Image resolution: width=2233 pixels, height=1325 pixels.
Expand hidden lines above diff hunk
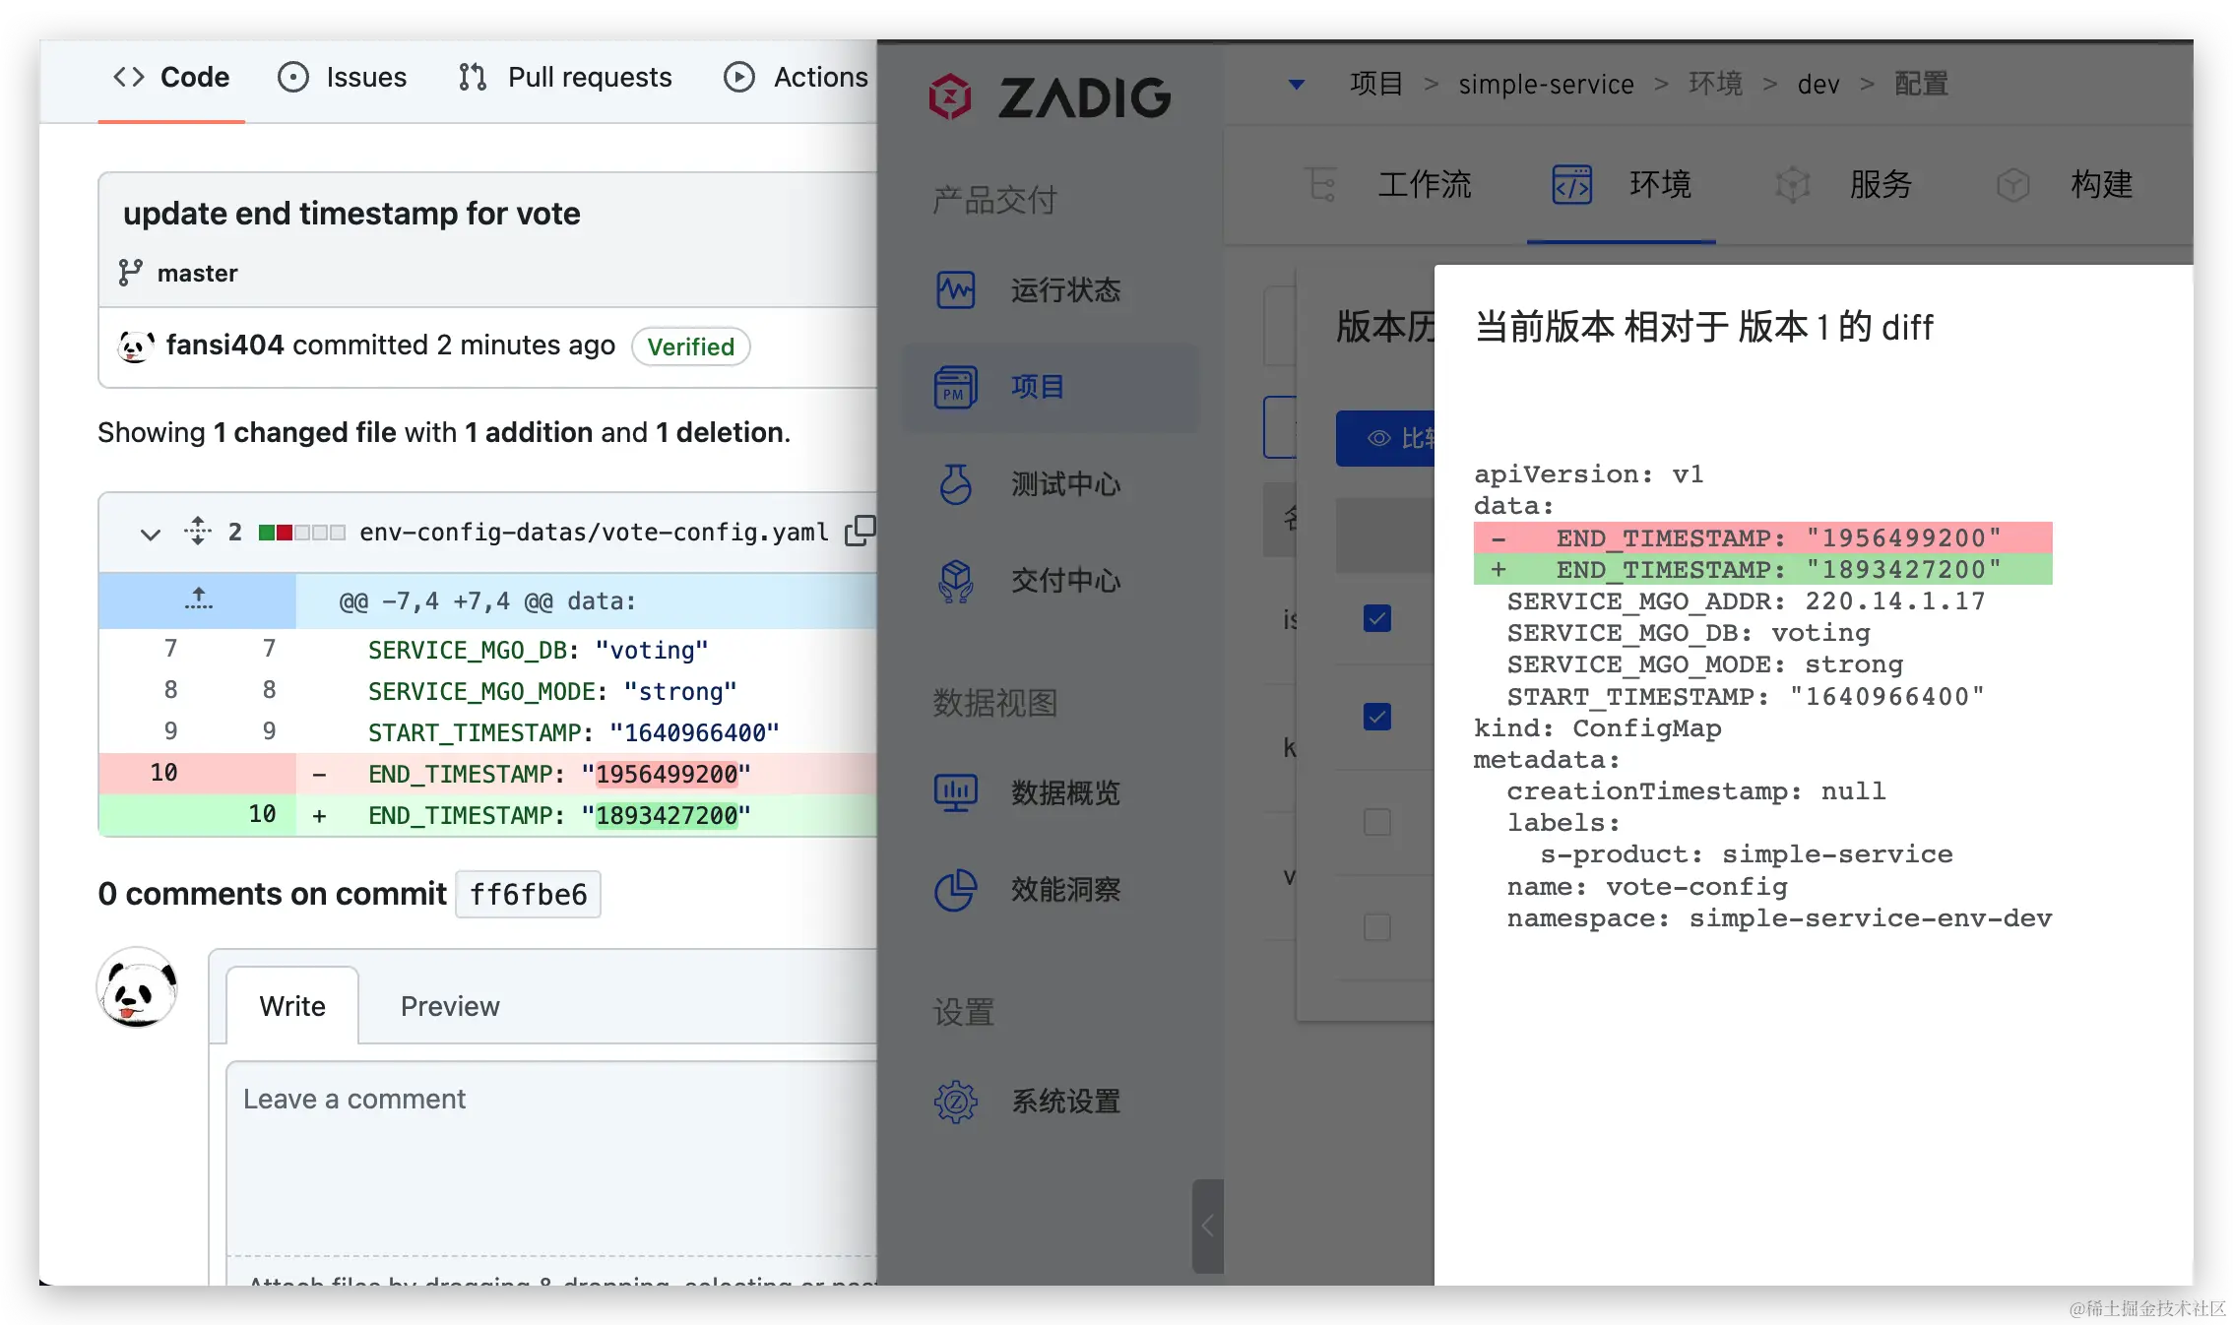coord(198,599)
